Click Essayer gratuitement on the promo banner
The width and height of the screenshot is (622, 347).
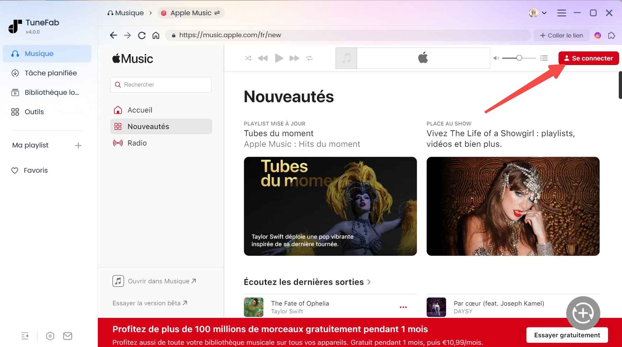point(567,335)
